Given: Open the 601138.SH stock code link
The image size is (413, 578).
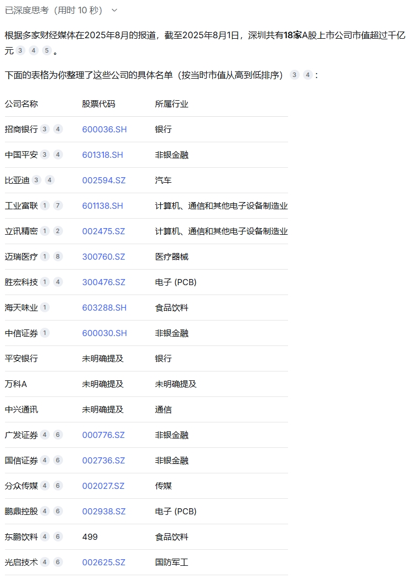Looking at the screenshot, I should point(102,206).
